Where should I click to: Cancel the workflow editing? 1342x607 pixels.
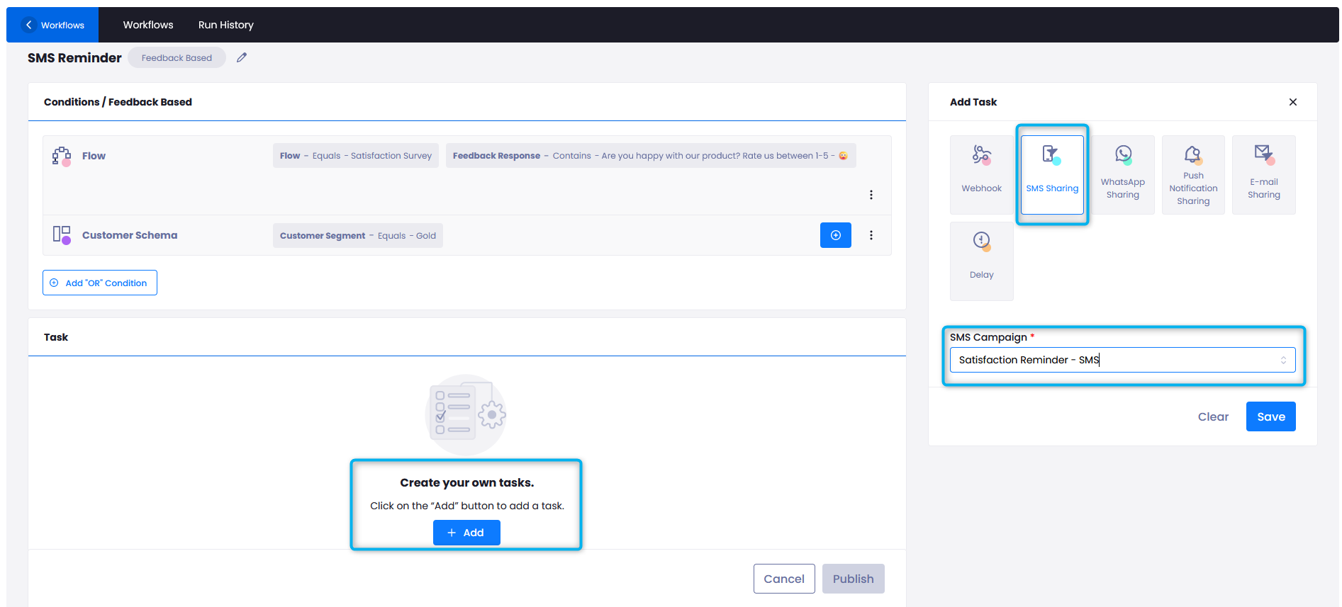pyautogui.click(x=783, y=579)
